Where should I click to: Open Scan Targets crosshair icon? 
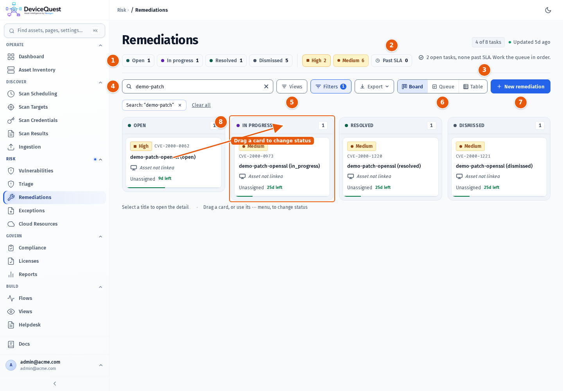click(11, 107)
